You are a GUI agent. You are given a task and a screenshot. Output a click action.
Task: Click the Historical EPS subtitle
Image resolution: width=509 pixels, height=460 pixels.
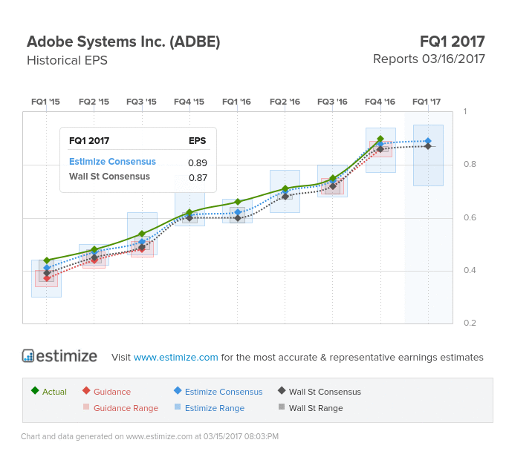click(x=67, y=60)
